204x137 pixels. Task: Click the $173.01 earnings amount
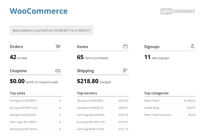click(123, 122)
